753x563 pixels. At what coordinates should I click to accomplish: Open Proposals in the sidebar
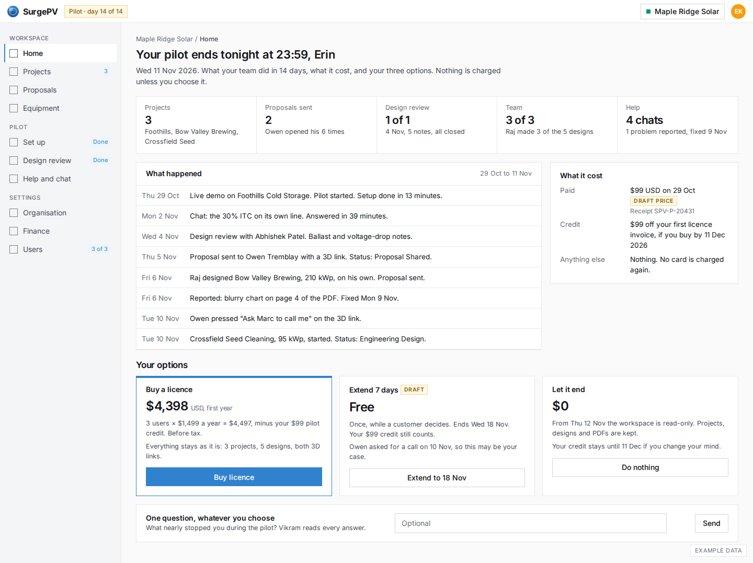60,90
